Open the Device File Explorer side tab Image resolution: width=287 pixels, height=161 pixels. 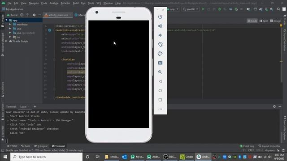coord(285,128)
